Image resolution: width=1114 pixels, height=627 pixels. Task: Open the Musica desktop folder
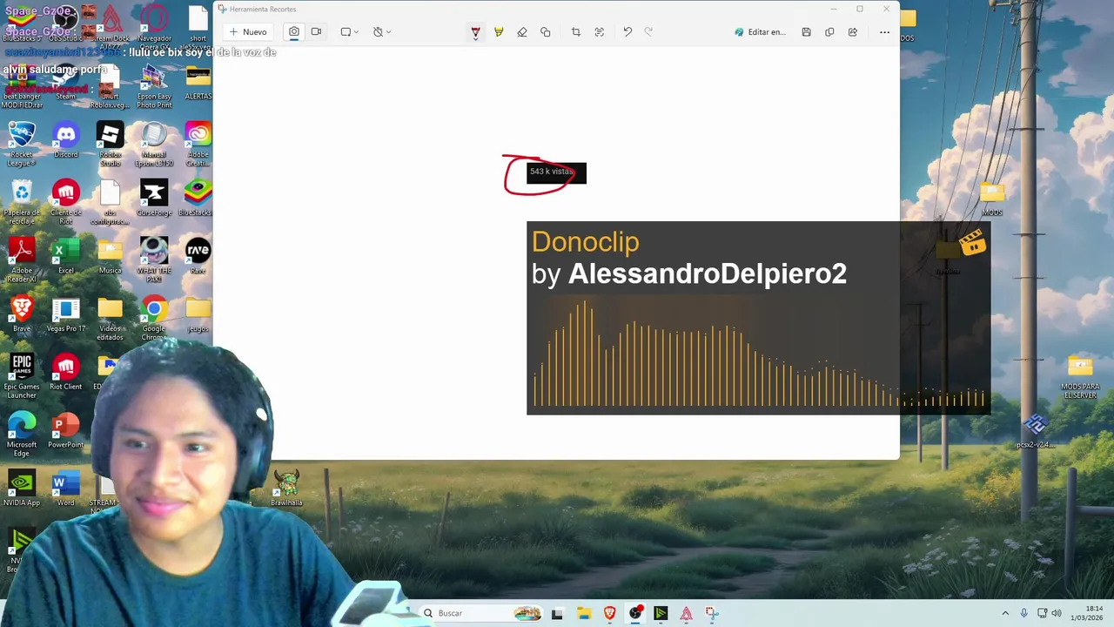[110, 257]
